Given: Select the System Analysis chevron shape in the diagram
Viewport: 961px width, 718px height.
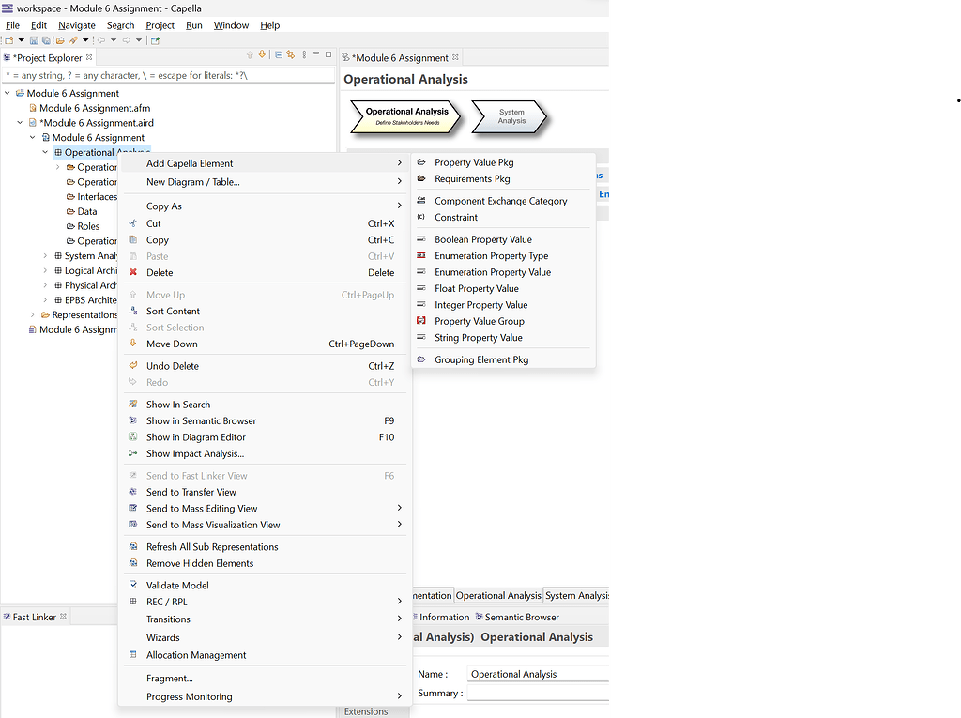Looking at the screenshot, I should (511, 116).
